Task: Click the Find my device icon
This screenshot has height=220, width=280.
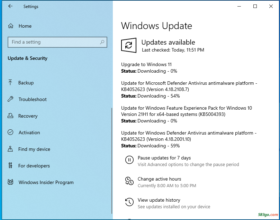Action: click(10, 149)
